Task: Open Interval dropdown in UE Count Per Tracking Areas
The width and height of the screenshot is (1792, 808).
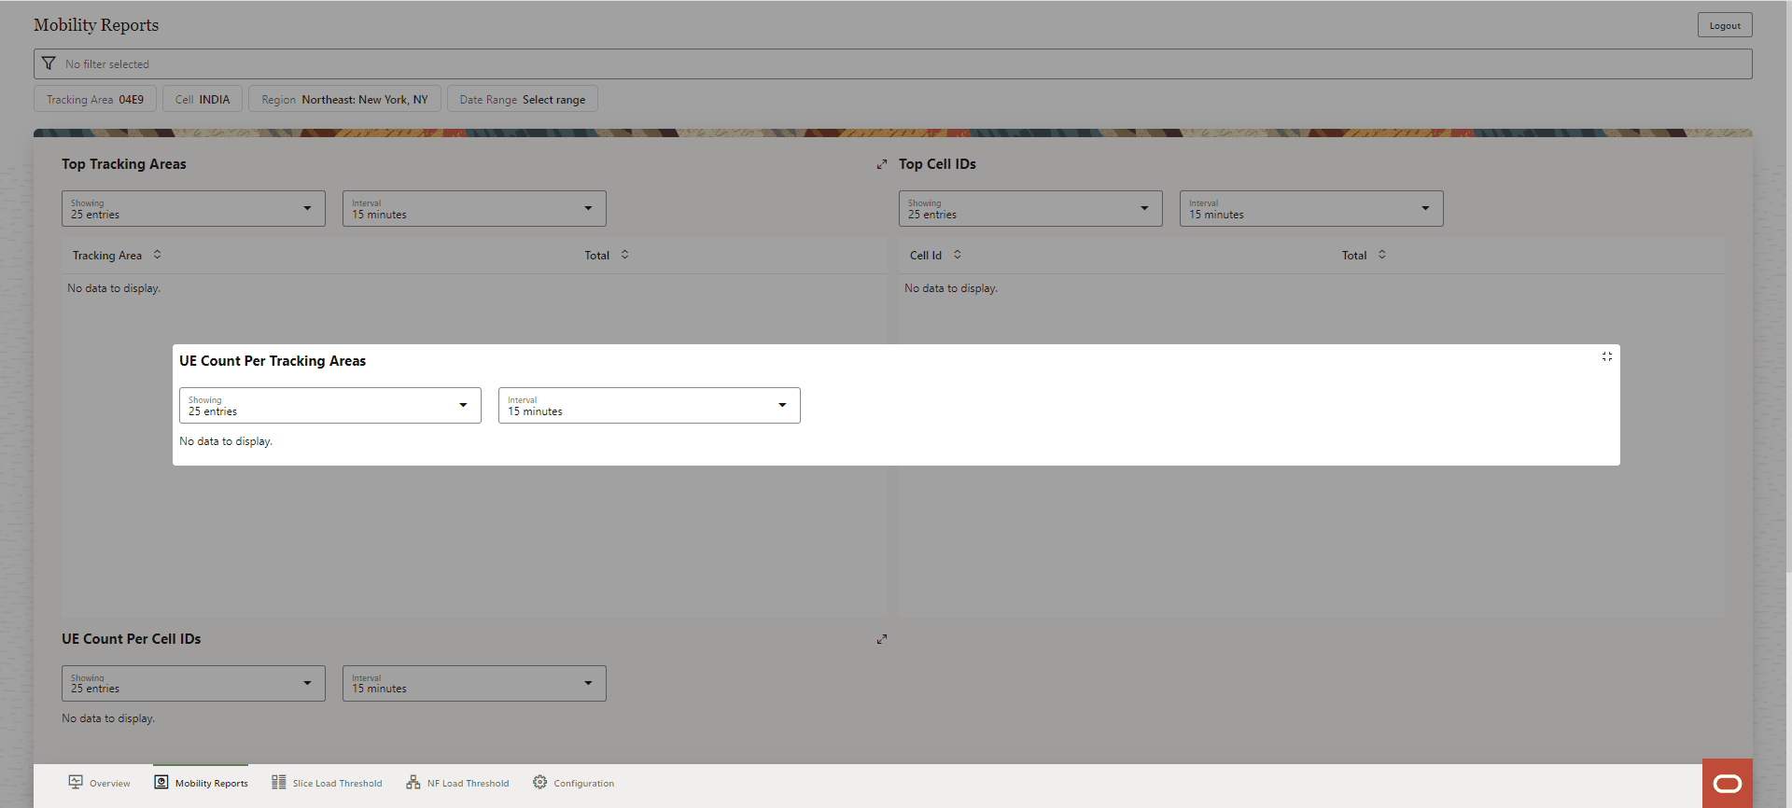Action: [650, 406]
